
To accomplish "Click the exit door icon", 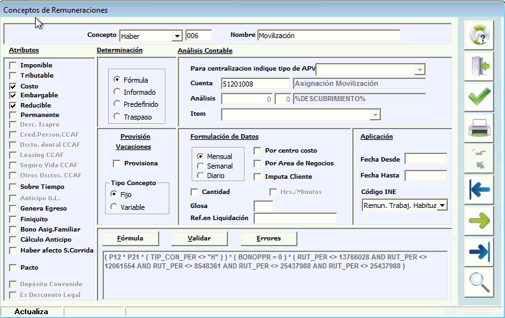I will click(478, 67).
